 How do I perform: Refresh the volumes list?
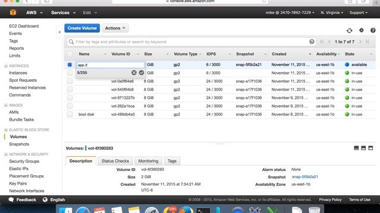pos(349,30)
